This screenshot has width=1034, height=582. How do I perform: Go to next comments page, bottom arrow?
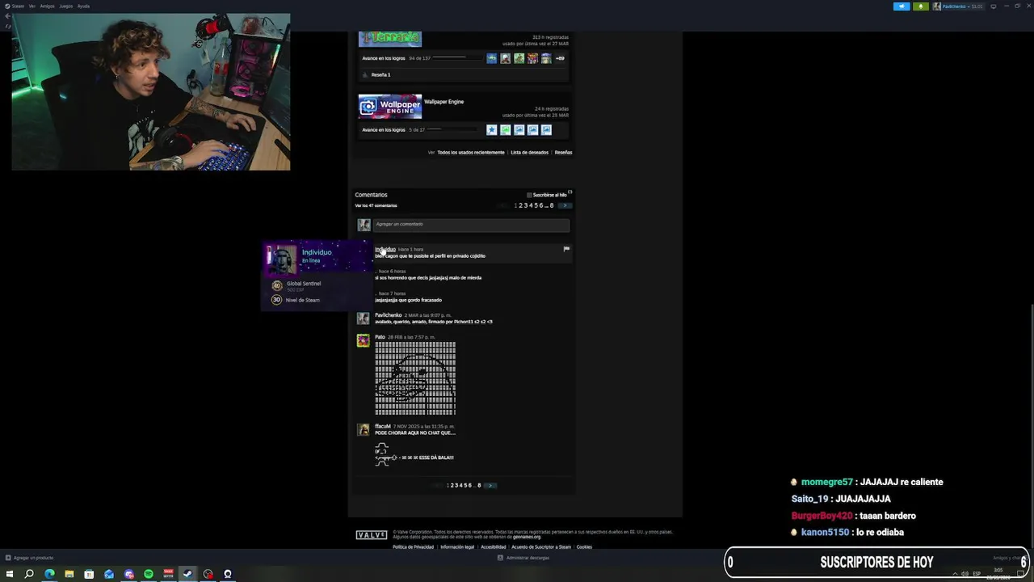[490, 485]
